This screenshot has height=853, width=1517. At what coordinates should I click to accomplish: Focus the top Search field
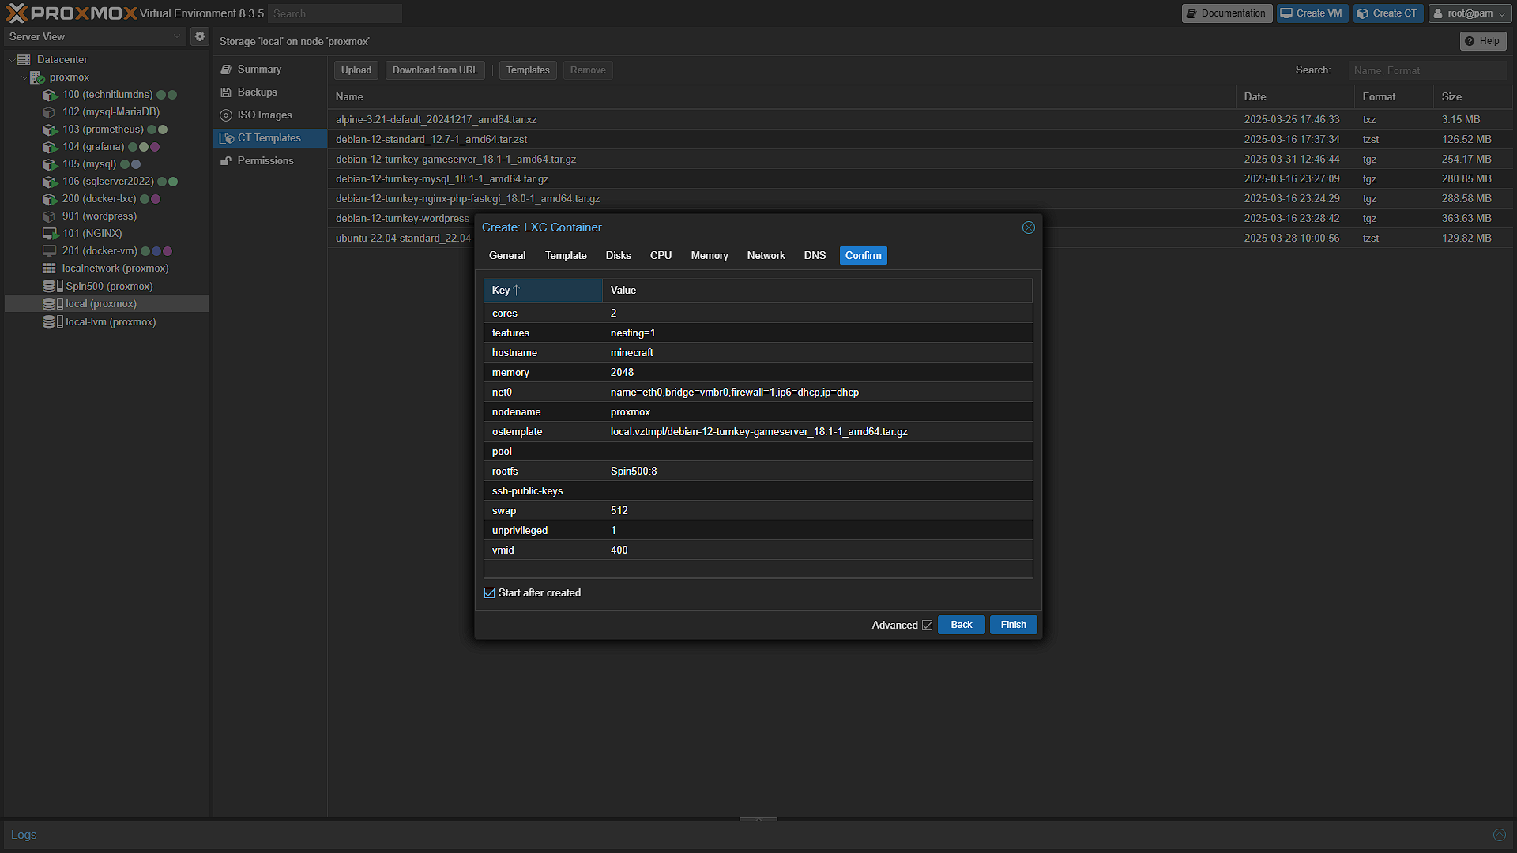[x=335, y=13]
